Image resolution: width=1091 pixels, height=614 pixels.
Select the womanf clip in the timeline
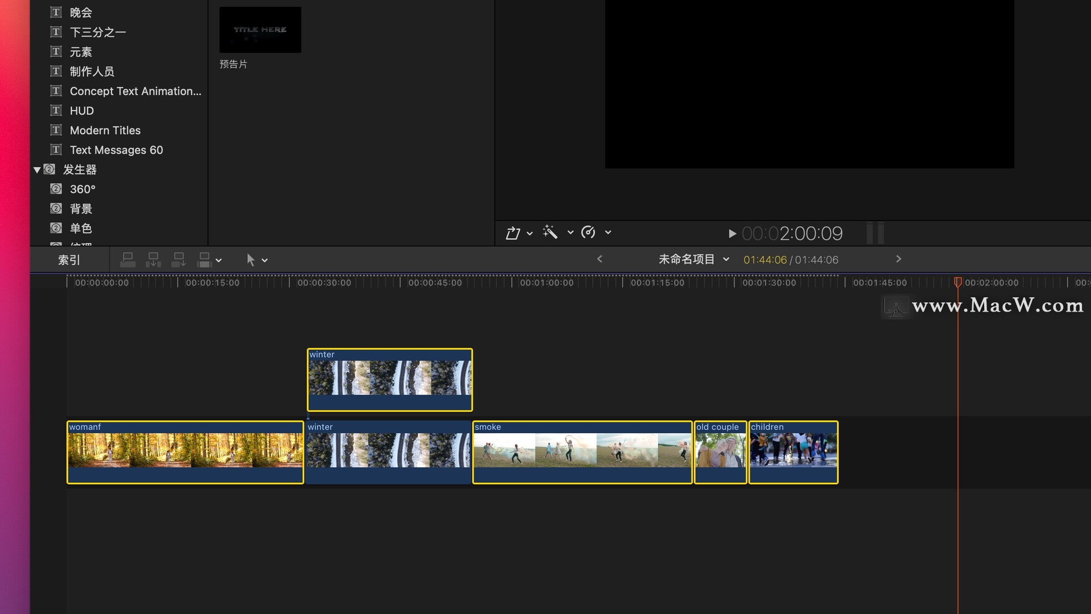click(x=185, y=453)
